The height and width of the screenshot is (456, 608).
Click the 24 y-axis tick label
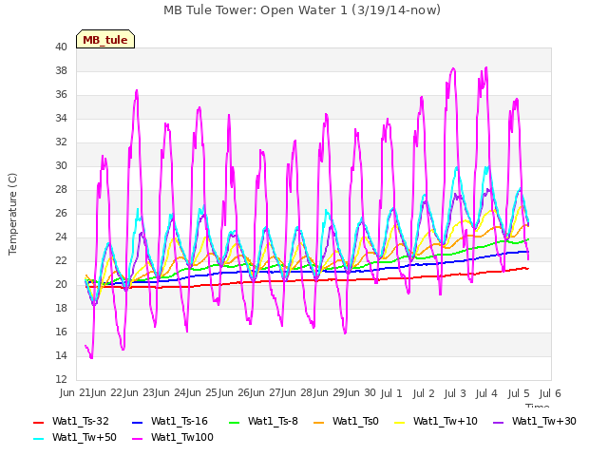(x=61, y=237)
